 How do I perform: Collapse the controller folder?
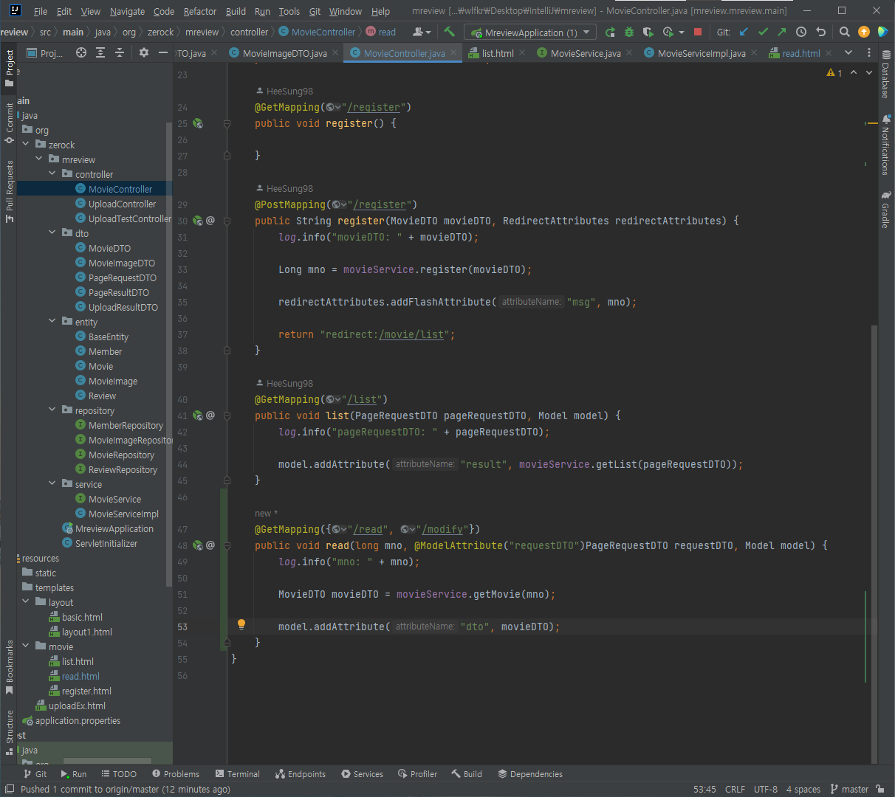[52, 173]
